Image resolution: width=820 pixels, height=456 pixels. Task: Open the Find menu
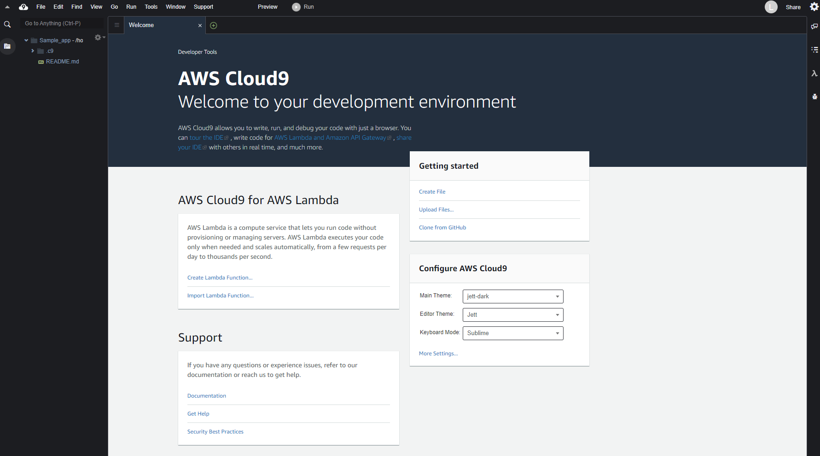pos(77,7)
